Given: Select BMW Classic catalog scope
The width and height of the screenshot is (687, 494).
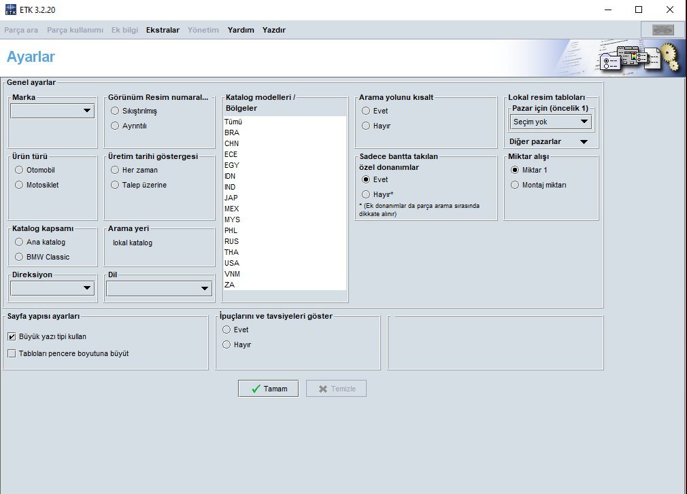Looking at the screenshot, I should pos(19,257).
